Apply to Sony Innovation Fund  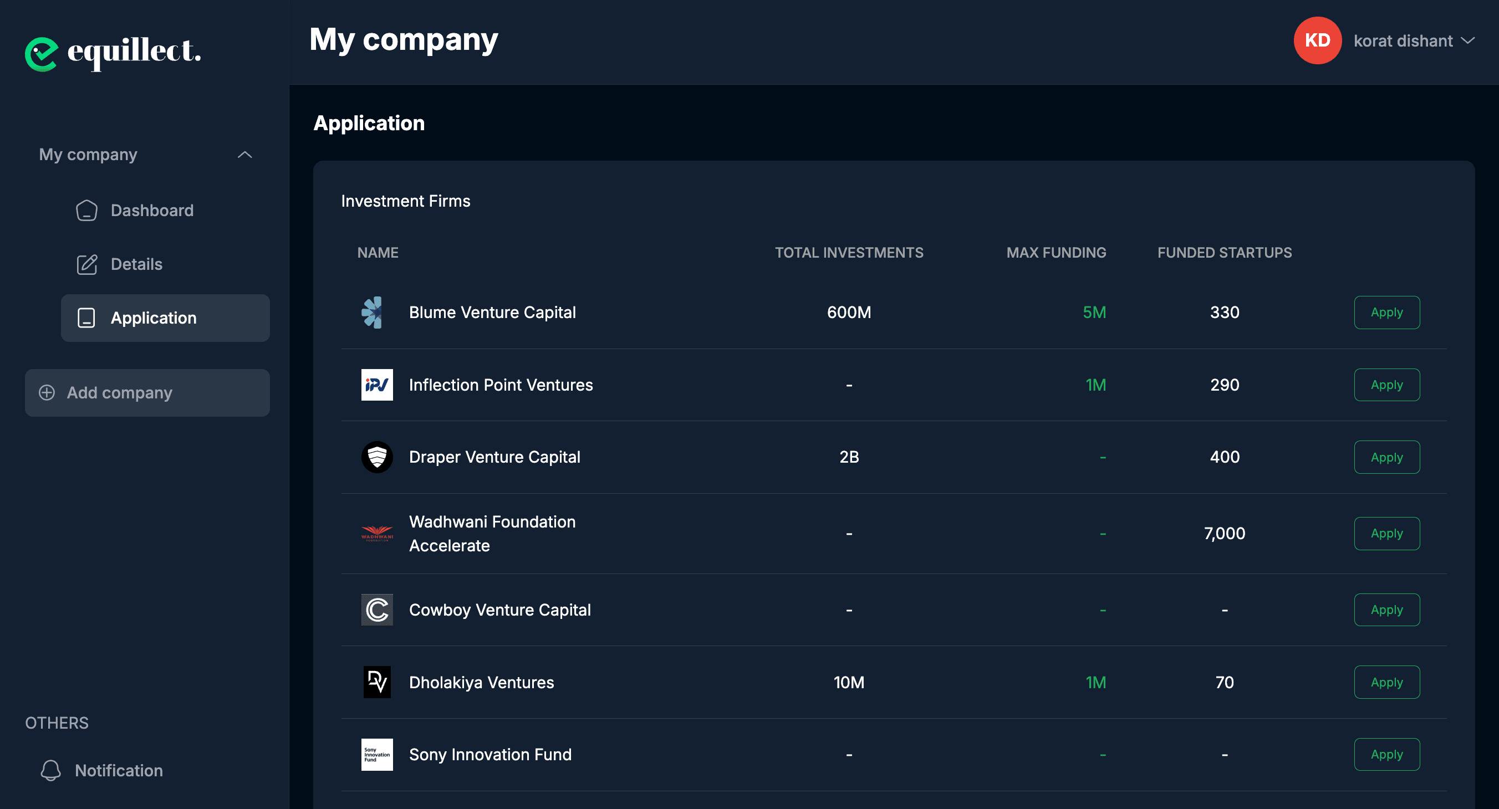(1386, 754)
